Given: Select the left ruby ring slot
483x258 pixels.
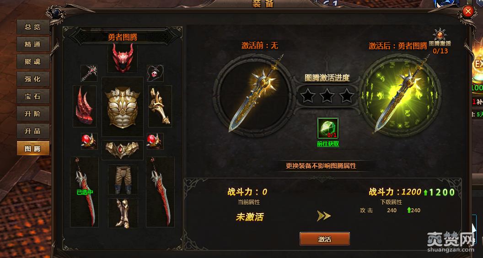Looking at the screenshot, I should click(89, 141).
